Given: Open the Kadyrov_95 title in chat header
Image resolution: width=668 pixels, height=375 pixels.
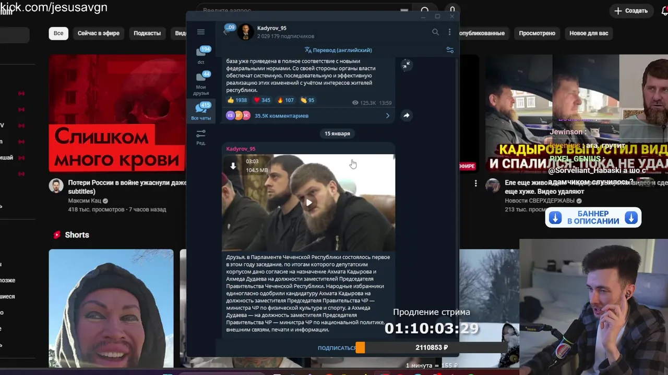Looking at the screenshot, I should [x=272, y=28].
